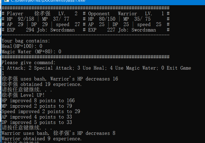This screenshot has height=143, width=205.
Task: Click the Opponent HP 80/150 value
Action: tap(107, 19)
